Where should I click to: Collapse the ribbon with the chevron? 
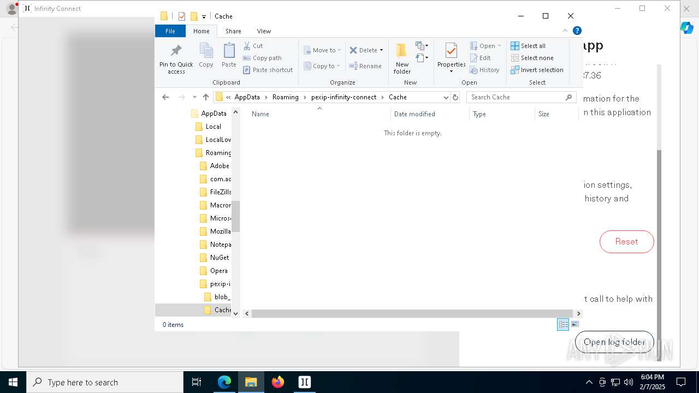(565, 31)
